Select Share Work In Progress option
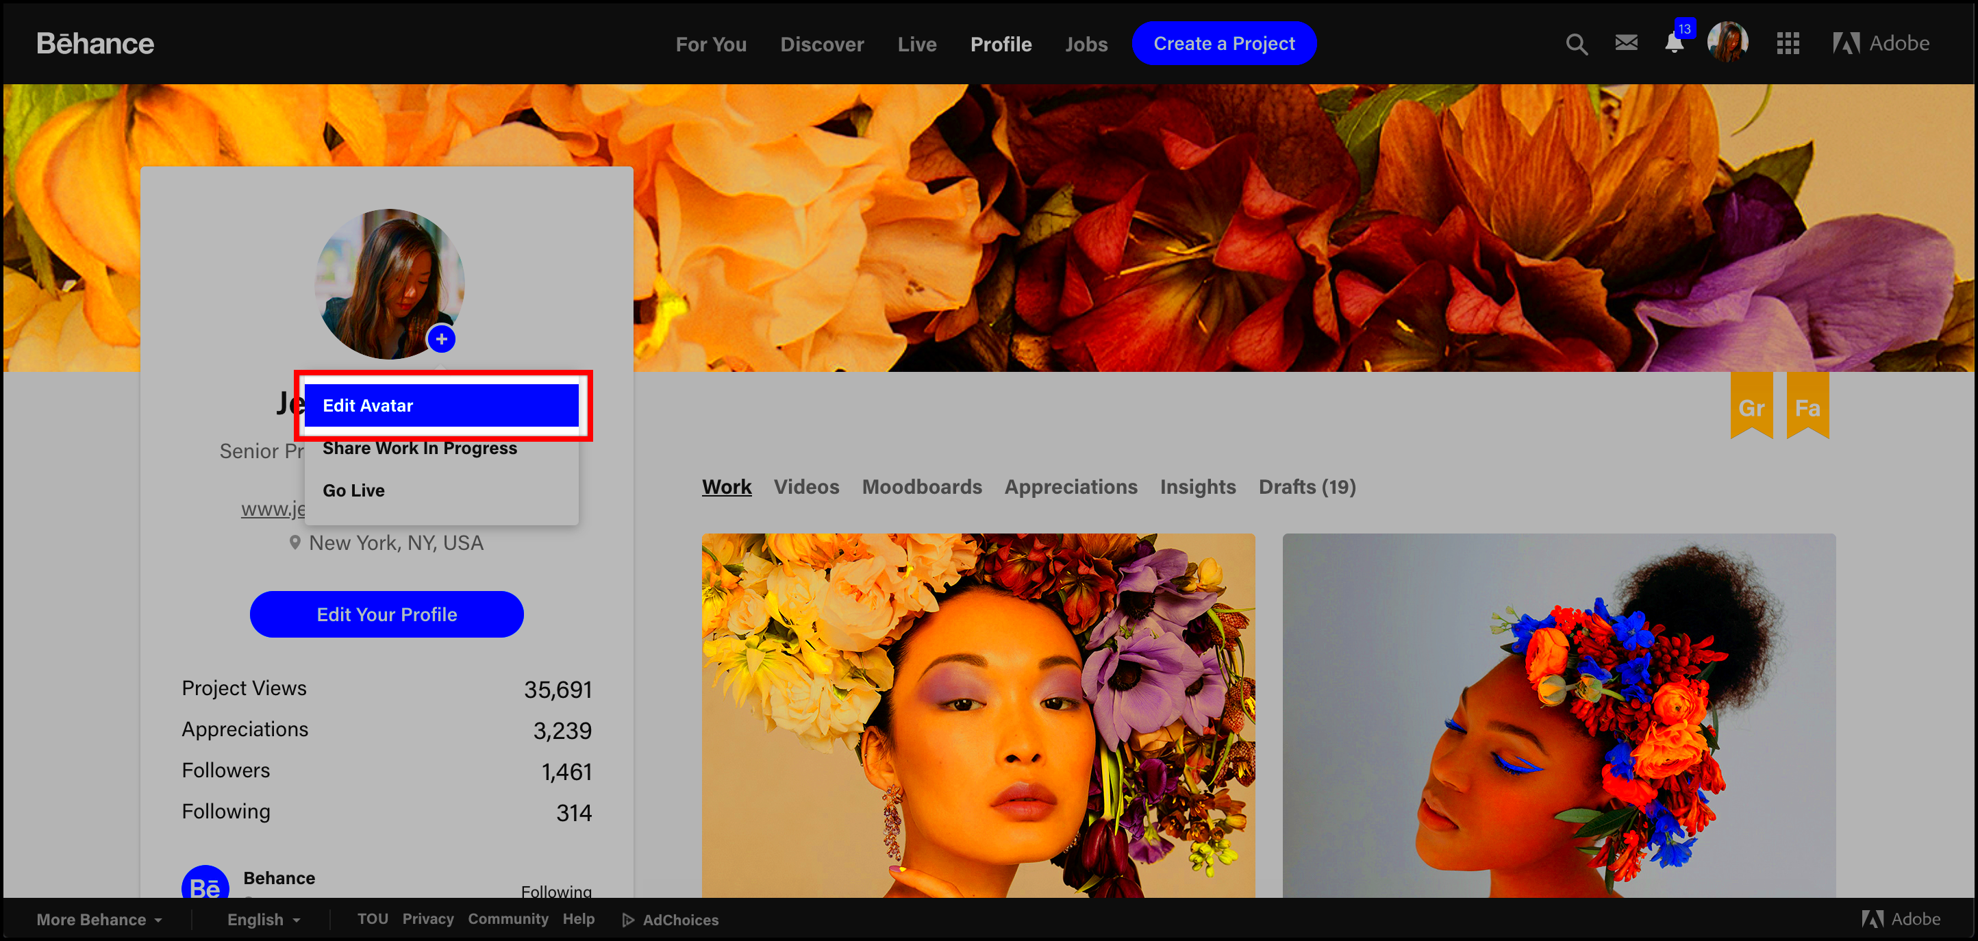The image size is (1978, 941). tap(420, 448)
